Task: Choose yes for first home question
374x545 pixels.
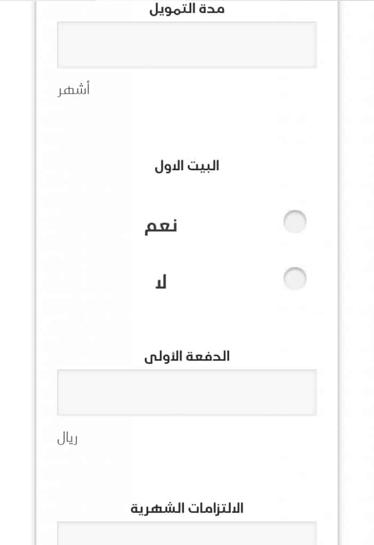Action: point(295,222)
